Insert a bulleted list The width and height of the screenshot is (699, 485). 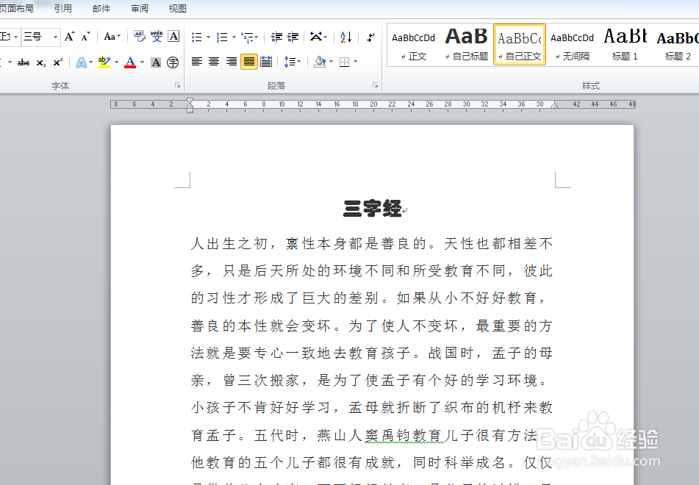pyautogui.click(x=196, y=37)
